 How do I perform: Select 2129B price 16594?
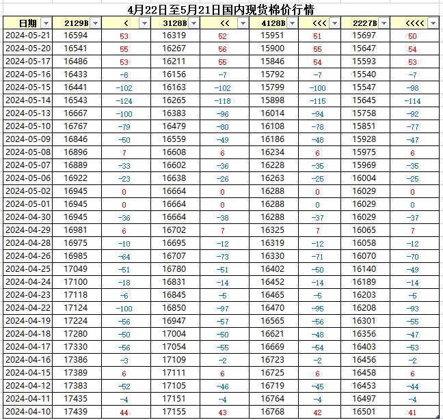tap(76, 36)
